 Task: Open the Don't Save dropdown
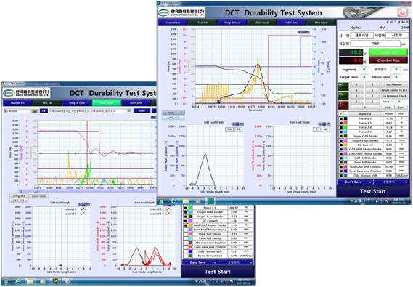click(355, 182)
